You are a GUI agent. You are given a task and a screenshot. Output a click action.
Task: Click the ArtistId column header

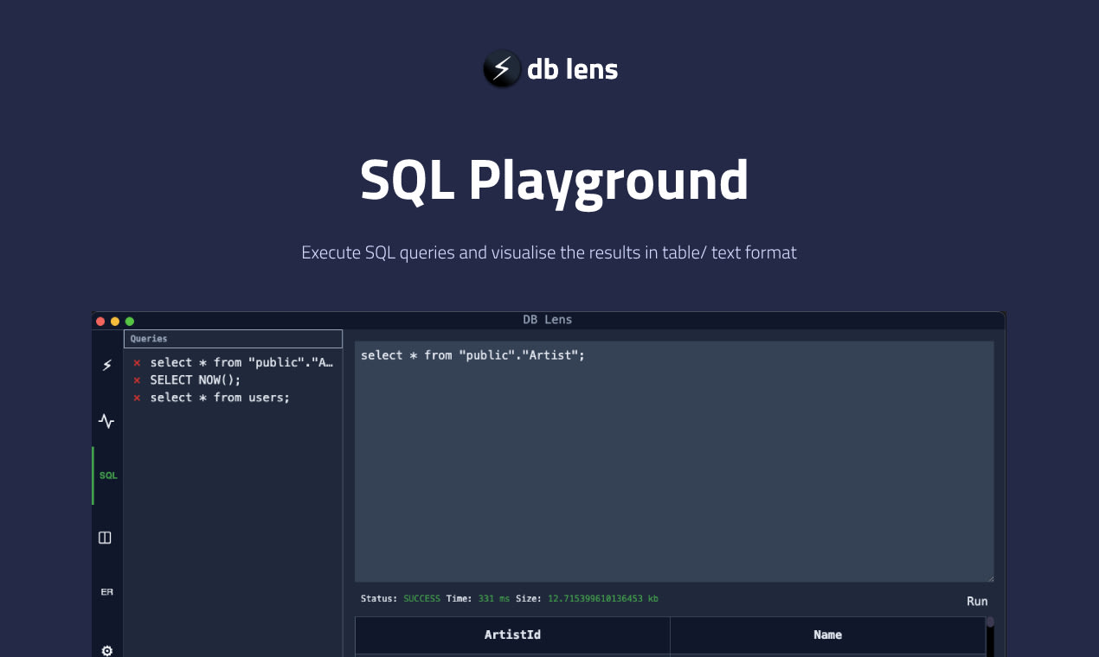click(x=512, y=635)
